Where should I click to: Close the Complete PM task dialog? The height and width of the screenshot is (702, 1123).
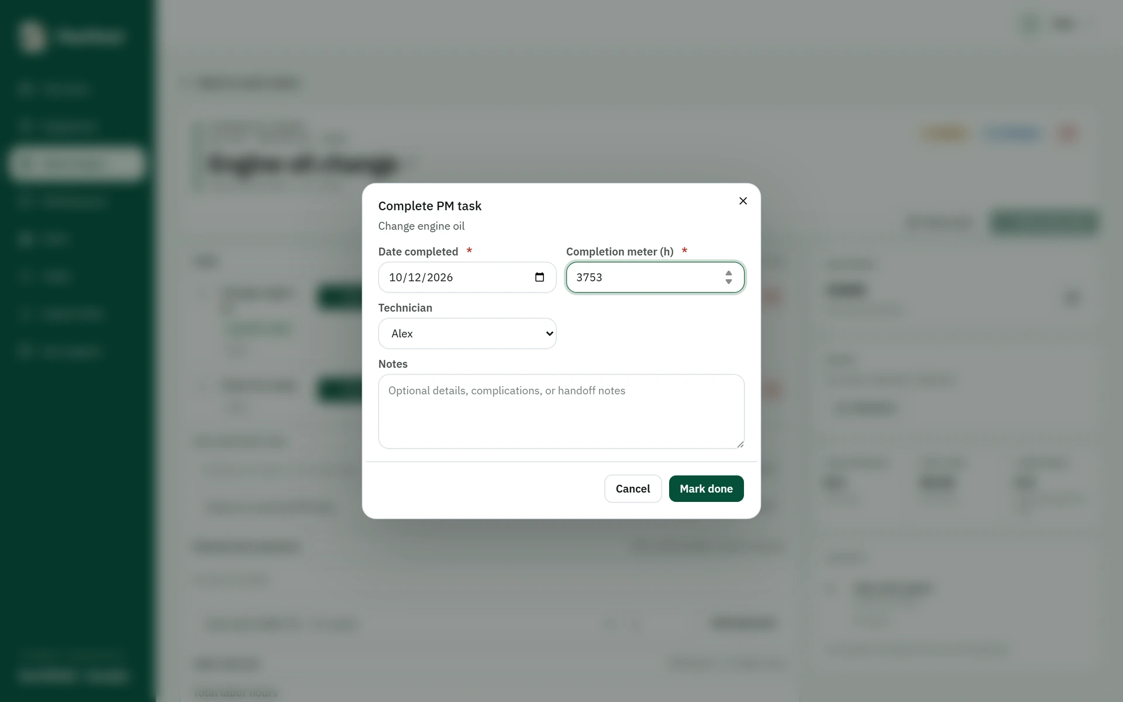pos(743,201)
